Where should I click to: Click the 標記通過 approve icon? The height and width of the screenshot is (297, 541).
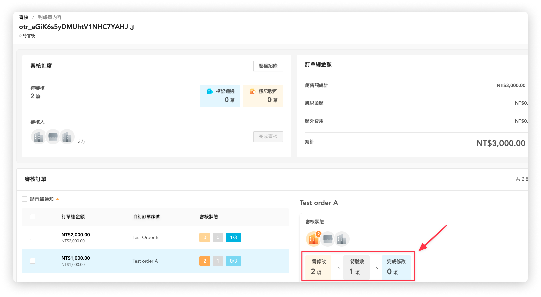[x=210, y=91]
